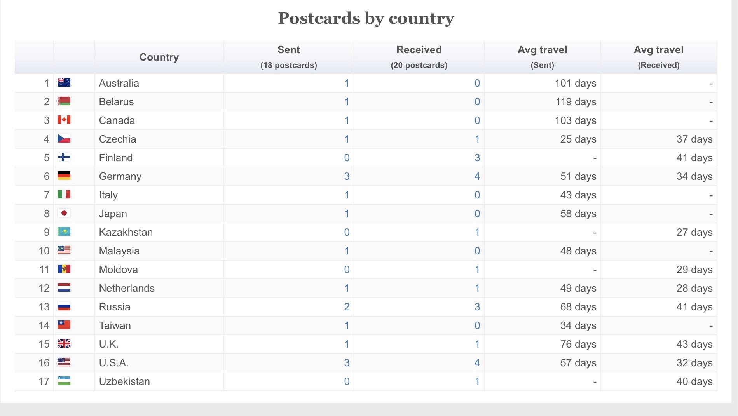Open Russia's received postcards count link

click(477, 307)
